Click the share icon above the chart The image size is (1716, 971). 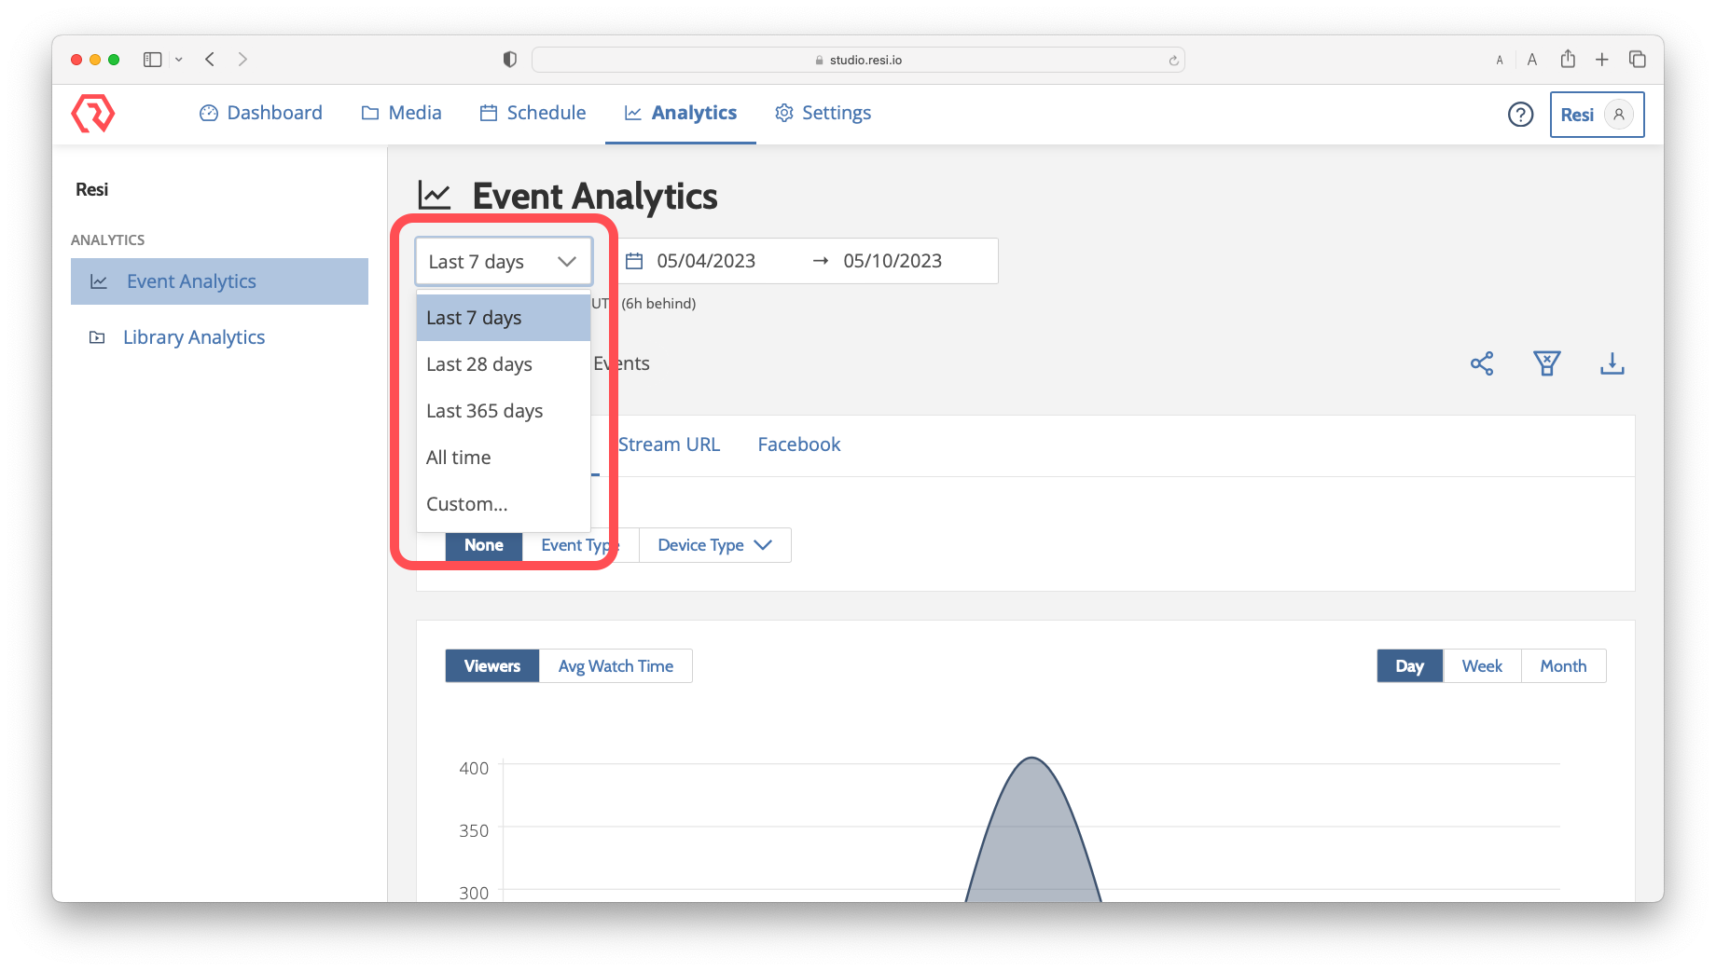click(1482, 363)
